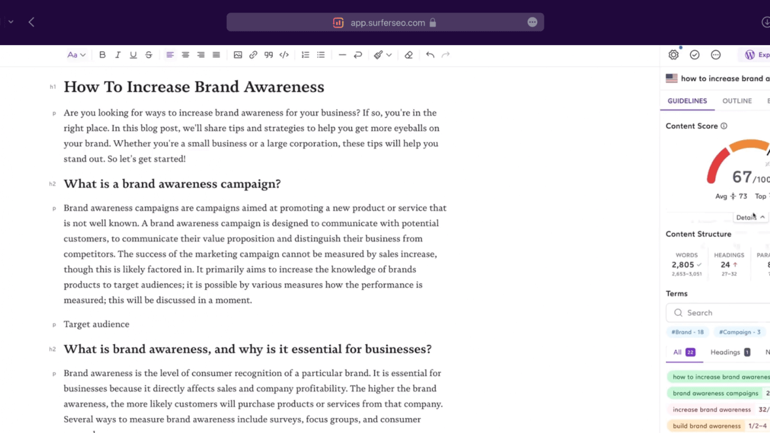Open the Surfer settings gear icon
The height and width of the screenshot is (433, 770).
coord(673,55)
